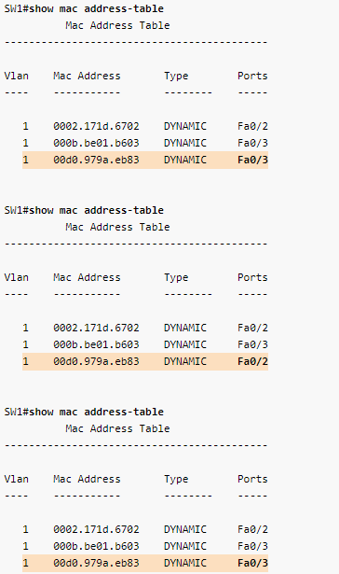Click highlighted Fa0/2 port in the second table
Screen dimensions: 339x574
(252, 362)
